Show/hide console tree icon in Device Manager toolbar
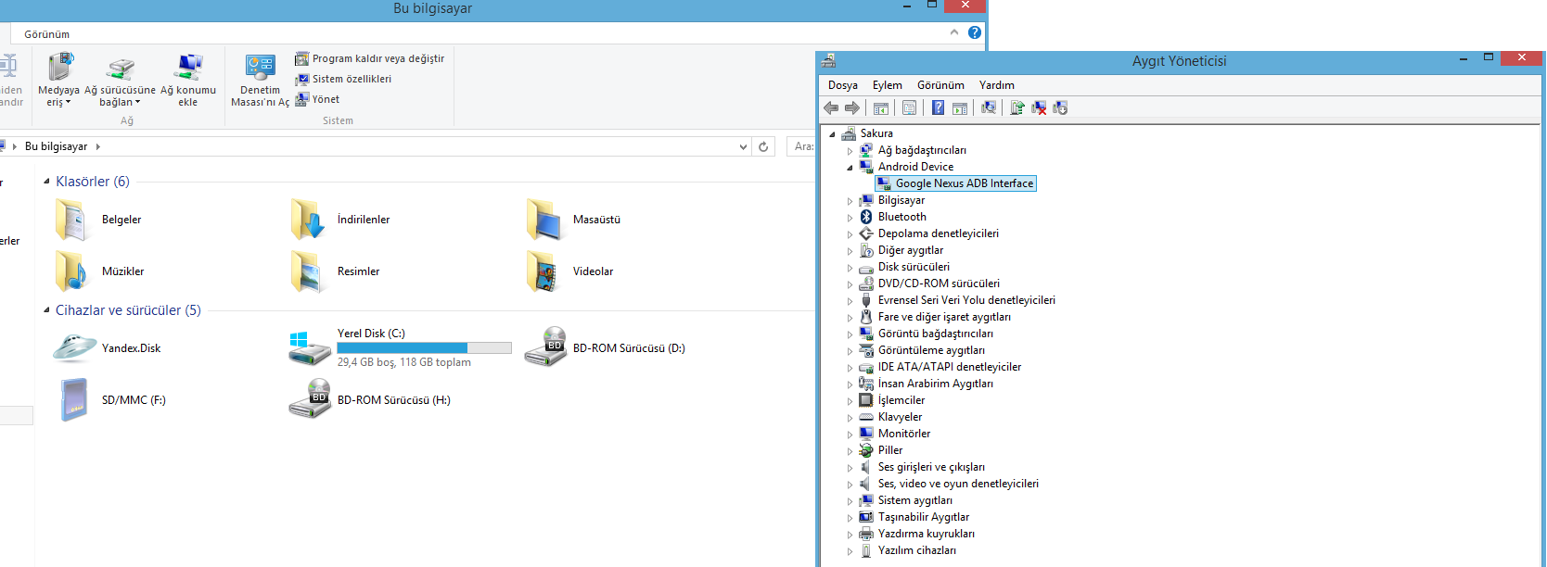 [881, 108]
